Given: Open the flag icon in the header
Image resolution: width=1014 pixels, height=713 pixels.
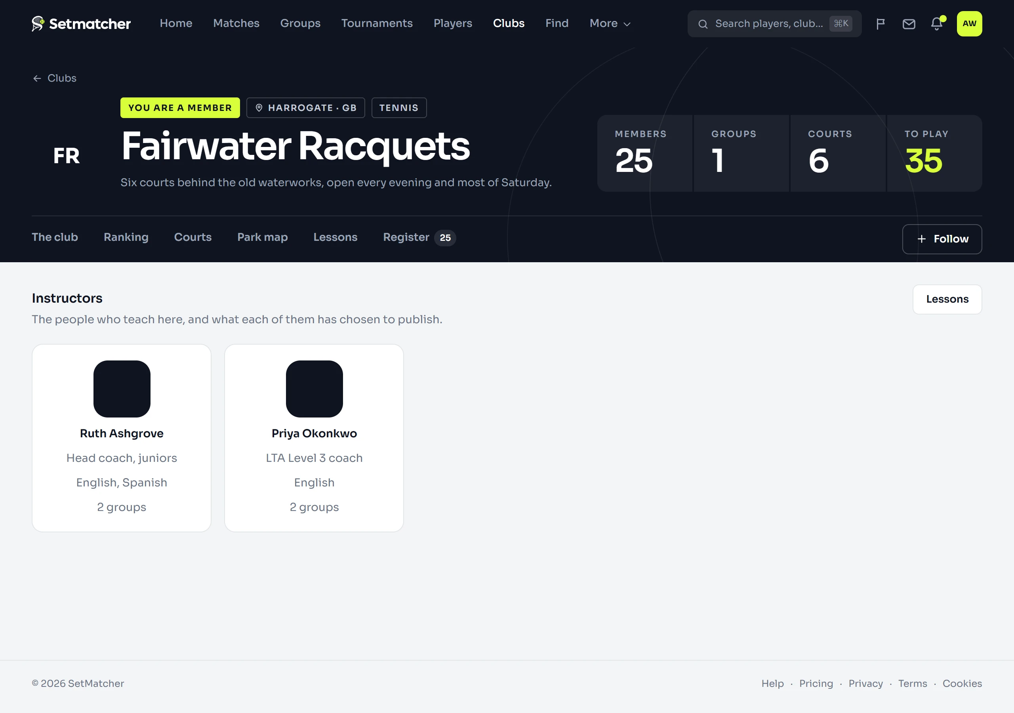Looking at the screenshot, I should tap(880, 24).
